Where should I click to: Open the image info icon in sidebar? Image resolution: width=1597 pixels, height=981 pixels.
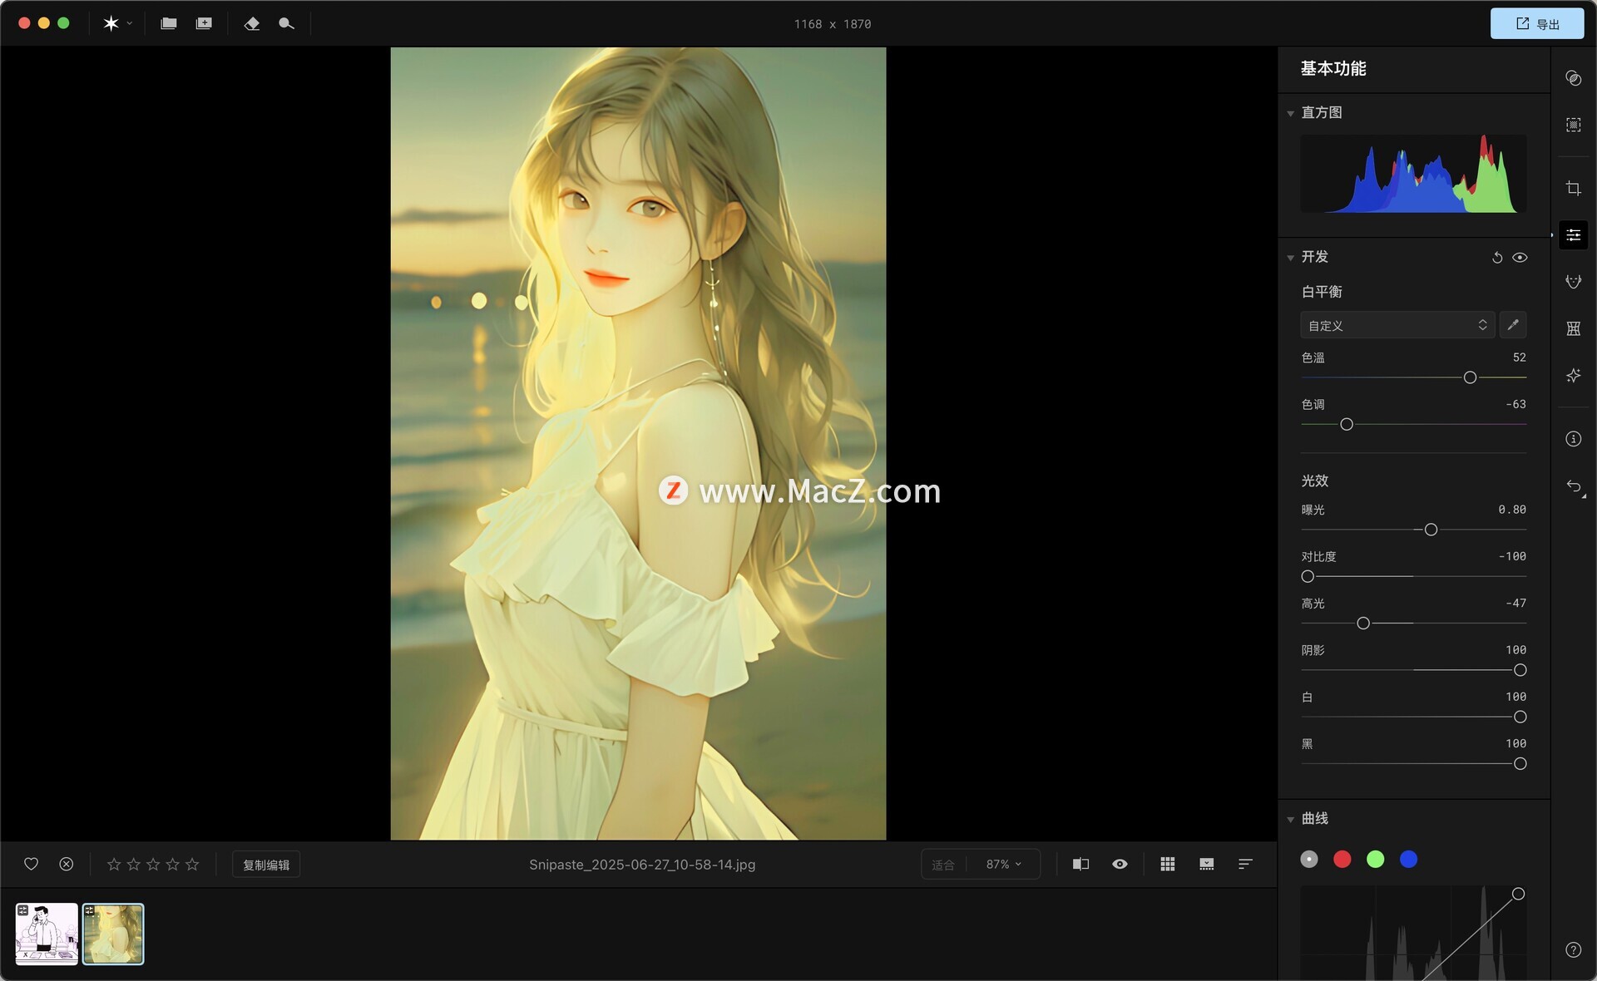point(1573,439)
